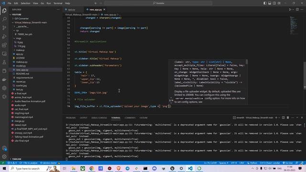The image size is (306, 172).
Task: Open the Accounts icon in activity bar
Action: point(4,148)
